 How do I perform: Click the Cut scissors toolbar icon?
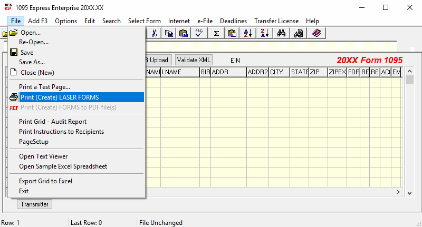coord(154,33)
